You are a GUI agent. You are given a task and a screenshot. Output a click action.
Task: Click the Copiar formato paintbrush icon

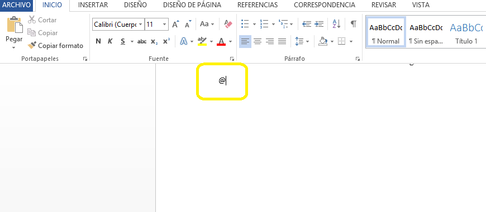pos(32,46)
